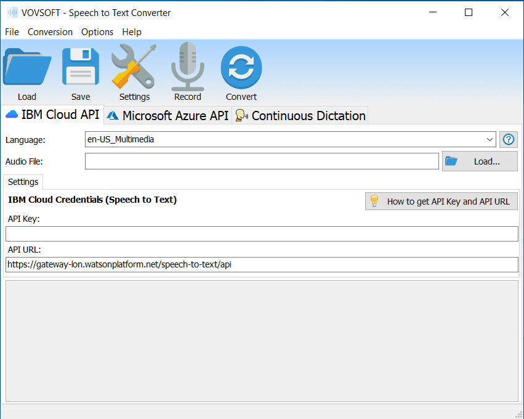Minimize the Speech to Text Converter window

(433, 12)
